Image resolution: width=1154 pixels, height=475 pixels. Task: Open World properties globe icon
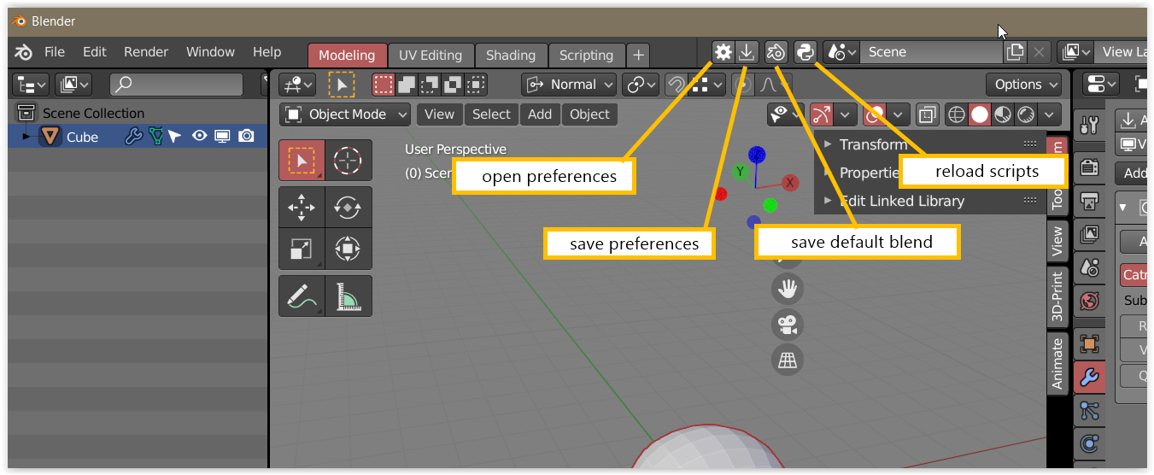1089,301
